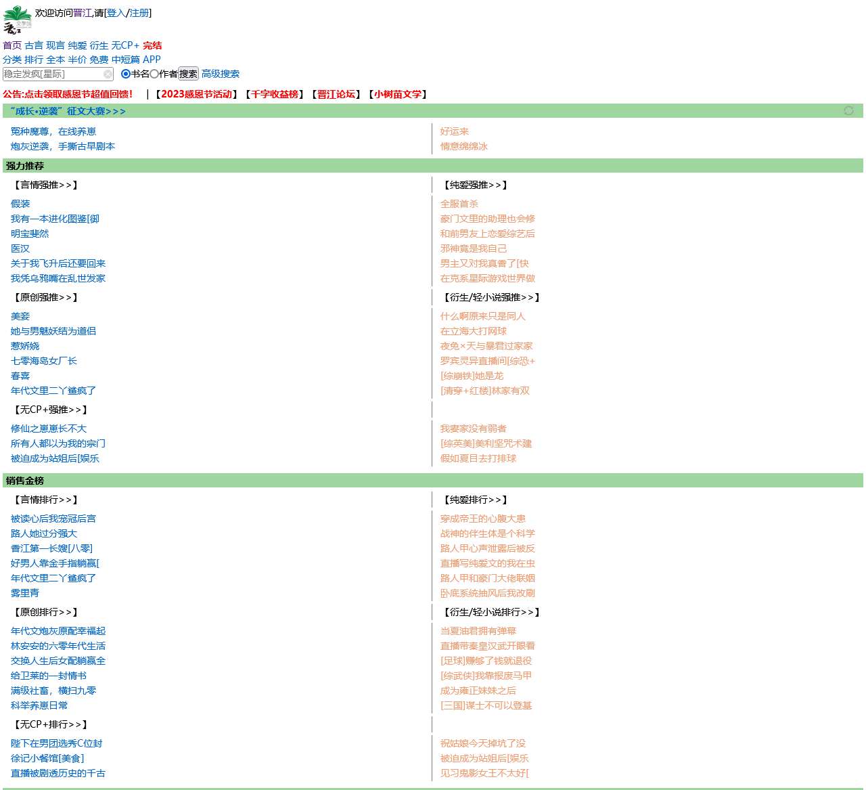Open 2023感恩节活动 link
Screen dimensions: 866x790
pyautogui.click(x=196, y=94)
